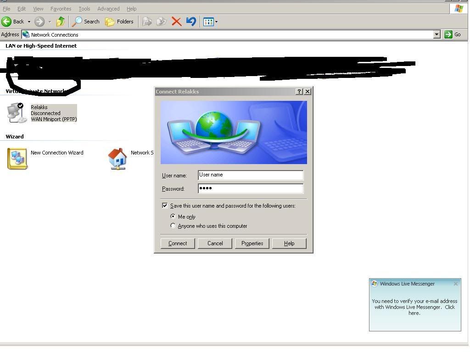
Task: Open the File menu
Action: click(x=6, y=9)
